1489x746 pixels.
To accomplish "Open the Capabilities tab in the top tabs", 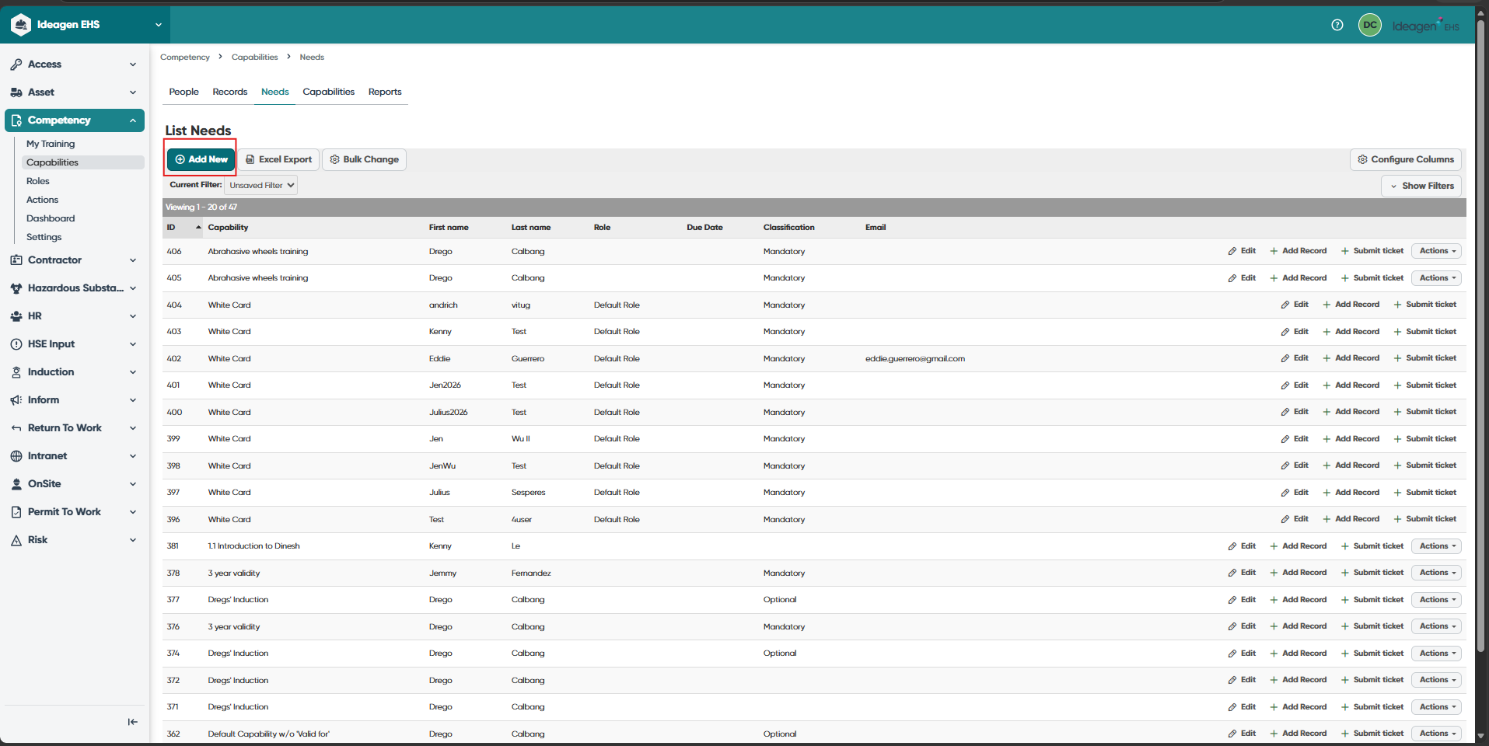I will [328, 92].
